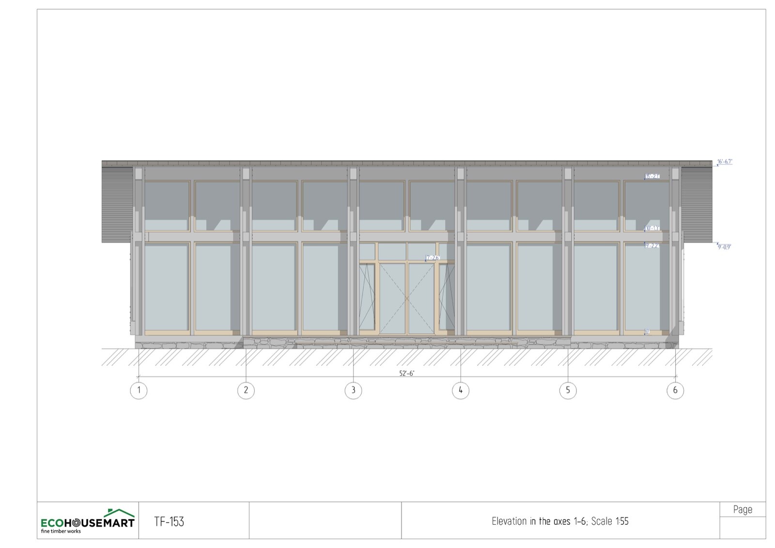
Task: Select the fine timber works tagline
Action: point(61,531)
